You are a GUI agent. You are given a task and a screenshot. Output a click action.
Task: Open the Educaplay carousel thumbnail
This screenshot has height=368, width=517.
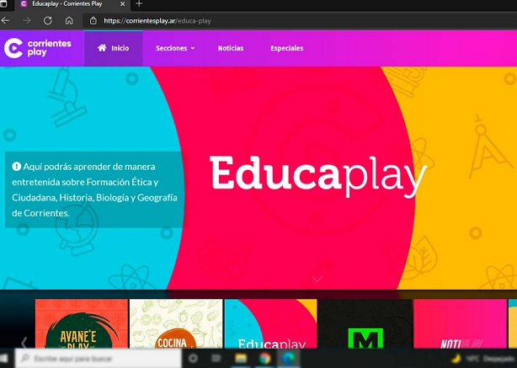[270, 323]
